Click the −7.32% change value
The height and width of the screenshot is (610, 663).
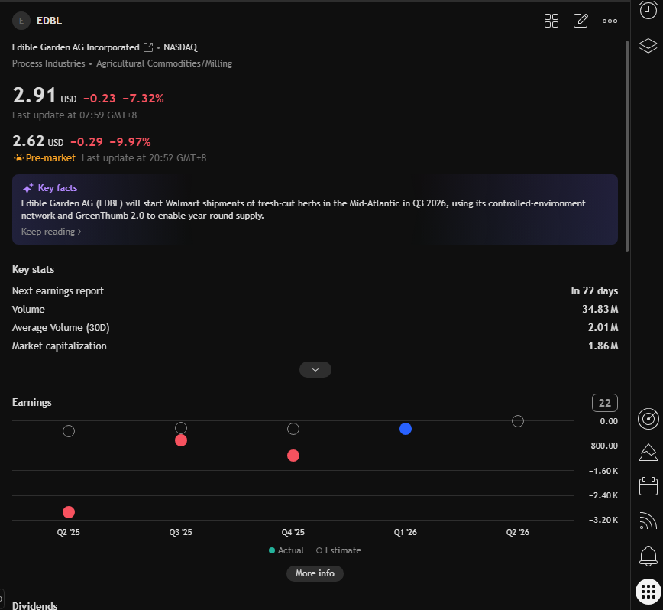[143, 99]
